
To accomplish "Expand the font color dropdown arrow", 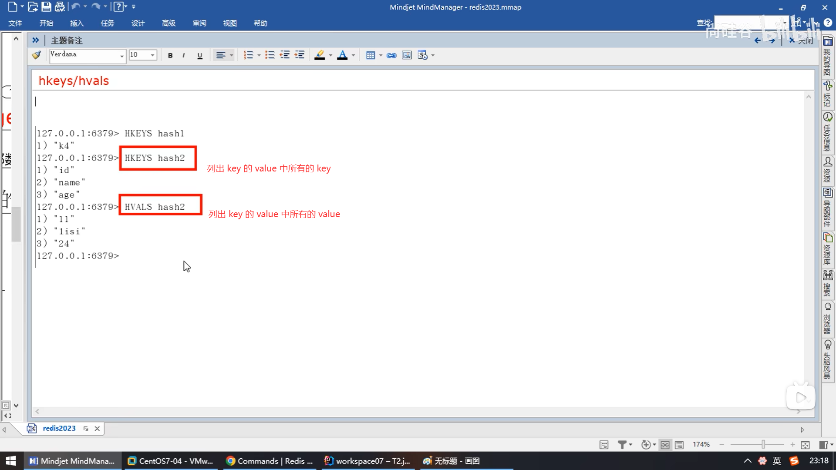I will point(353,55).
